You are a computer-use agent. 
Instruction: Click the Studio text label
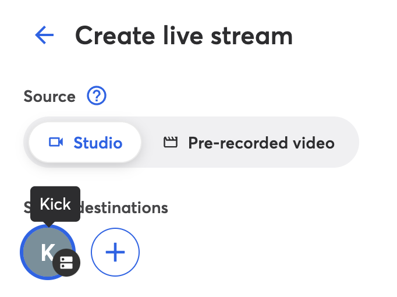point(98,143)
